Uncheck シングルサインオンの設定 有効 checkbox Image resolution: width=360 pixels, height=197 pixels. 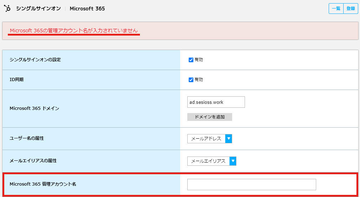191,60
